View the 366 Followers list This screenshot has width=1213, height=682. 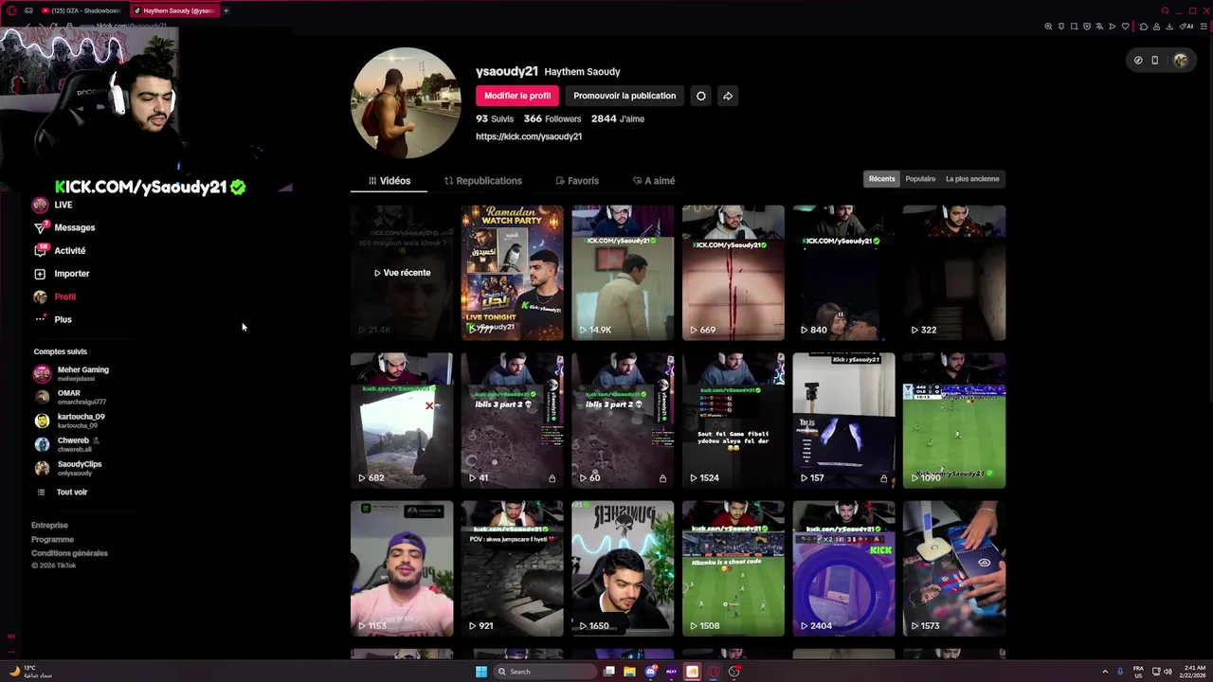click(x=552, y=118)
